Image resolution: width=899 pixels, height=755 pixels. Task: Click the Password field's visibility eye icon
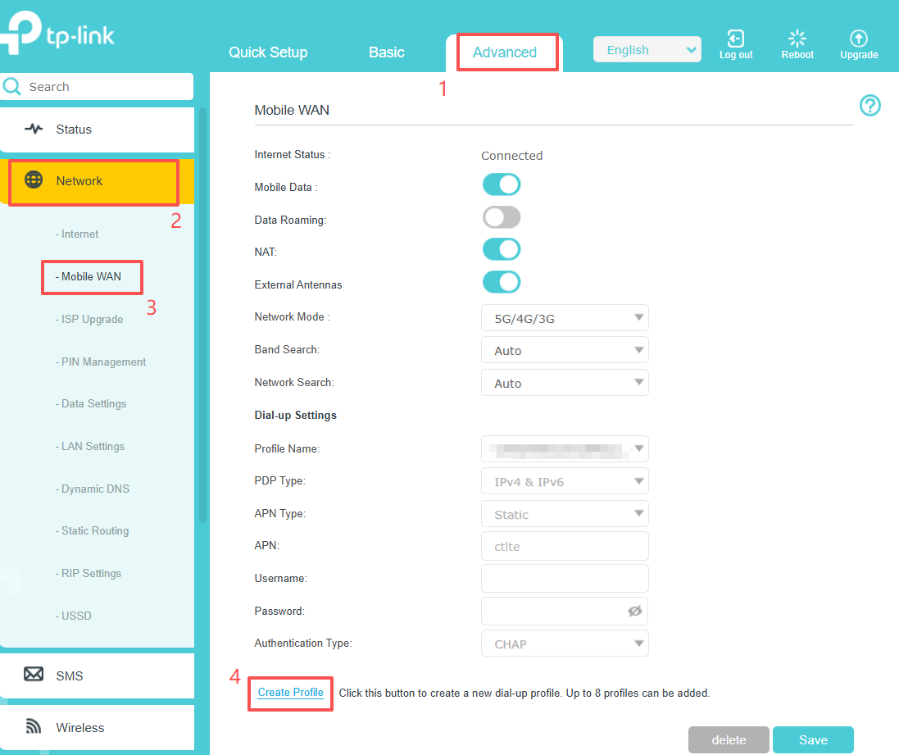[x=636, y=611]
